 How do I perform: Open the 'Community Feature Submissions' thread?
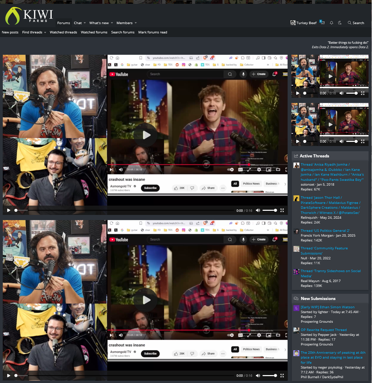point(324,251)
